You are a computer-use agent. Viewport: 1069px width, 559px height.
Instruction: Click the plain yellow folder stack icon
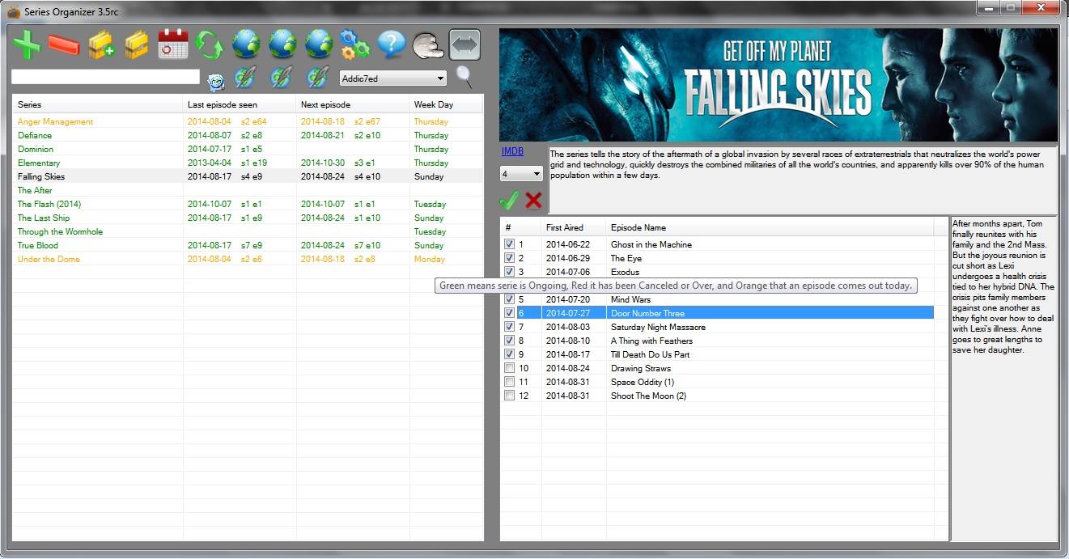pyautogui.click(x=136, y=44)
